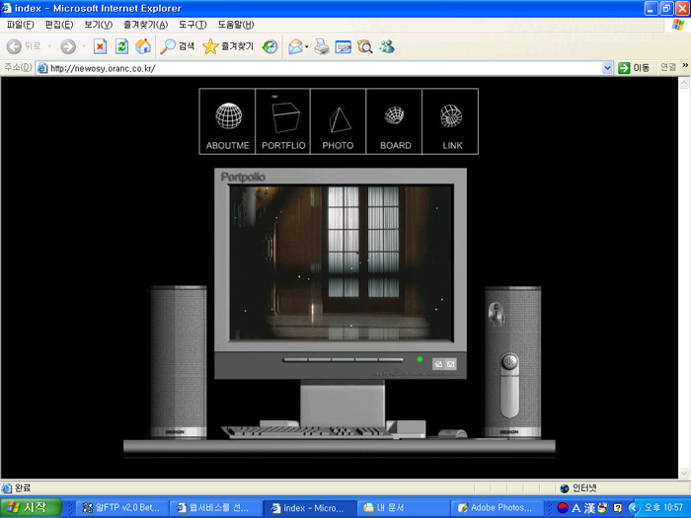
Task: Open the PORTFLIO cube icon
Action: click(283, 117)
